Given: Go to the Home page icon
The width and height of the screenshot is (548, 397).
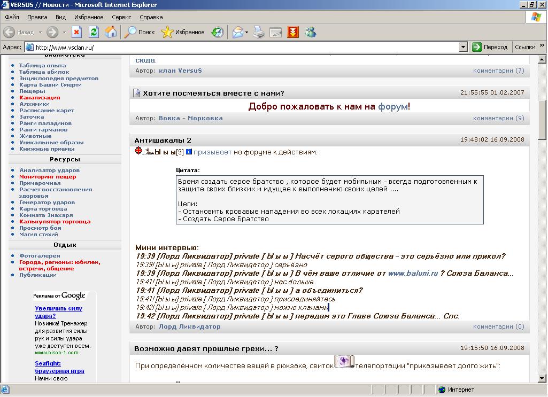Looking at the screenshot, I should coord(111,32).
